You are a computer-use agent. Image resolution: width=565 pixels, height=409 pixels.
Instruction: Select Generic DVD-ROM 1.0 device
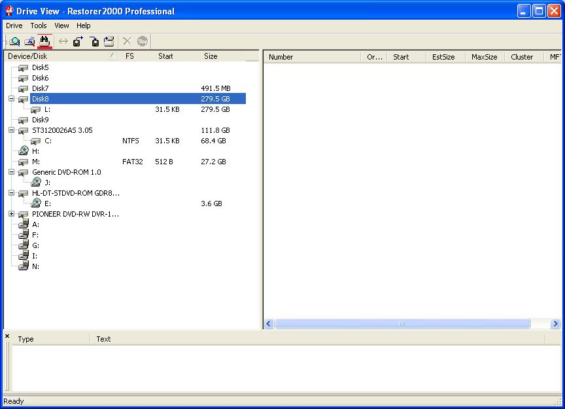click(x=67, y=172)
